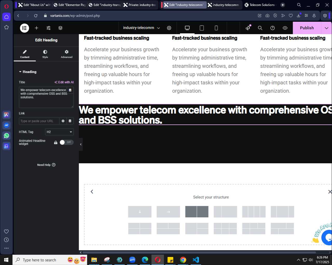The height and width of the screenshot is (265, 332).
Task: Open the Telecom Solutions browser tab
Action: pos(261,5)
